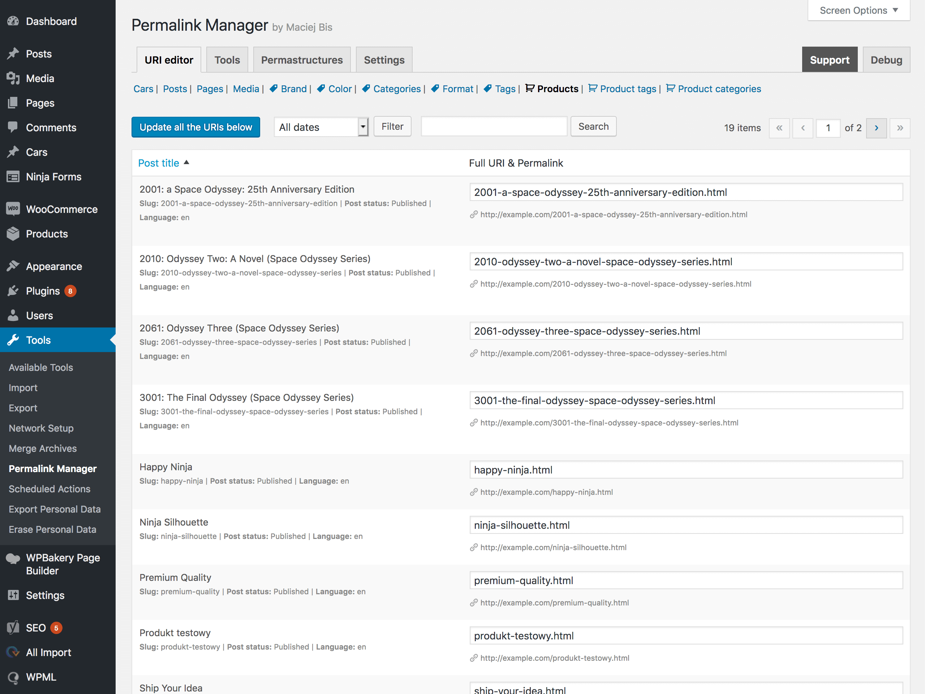Open the All Import plugin menu

coord(48,652)
